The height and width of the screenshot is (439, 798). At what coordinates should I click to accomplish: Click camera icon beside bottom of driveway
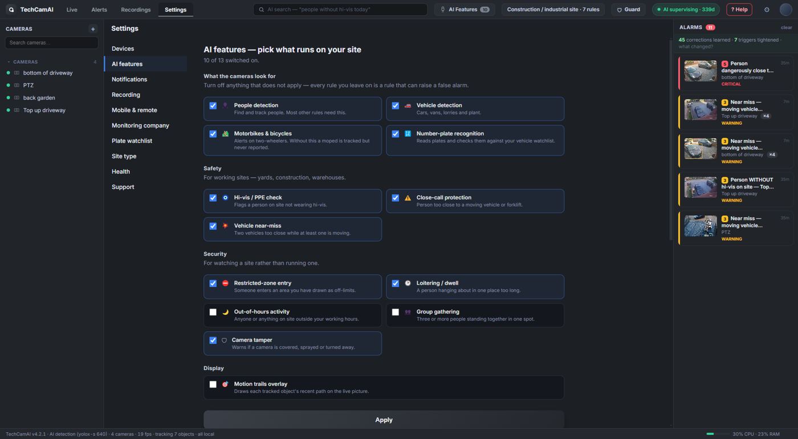17,73
